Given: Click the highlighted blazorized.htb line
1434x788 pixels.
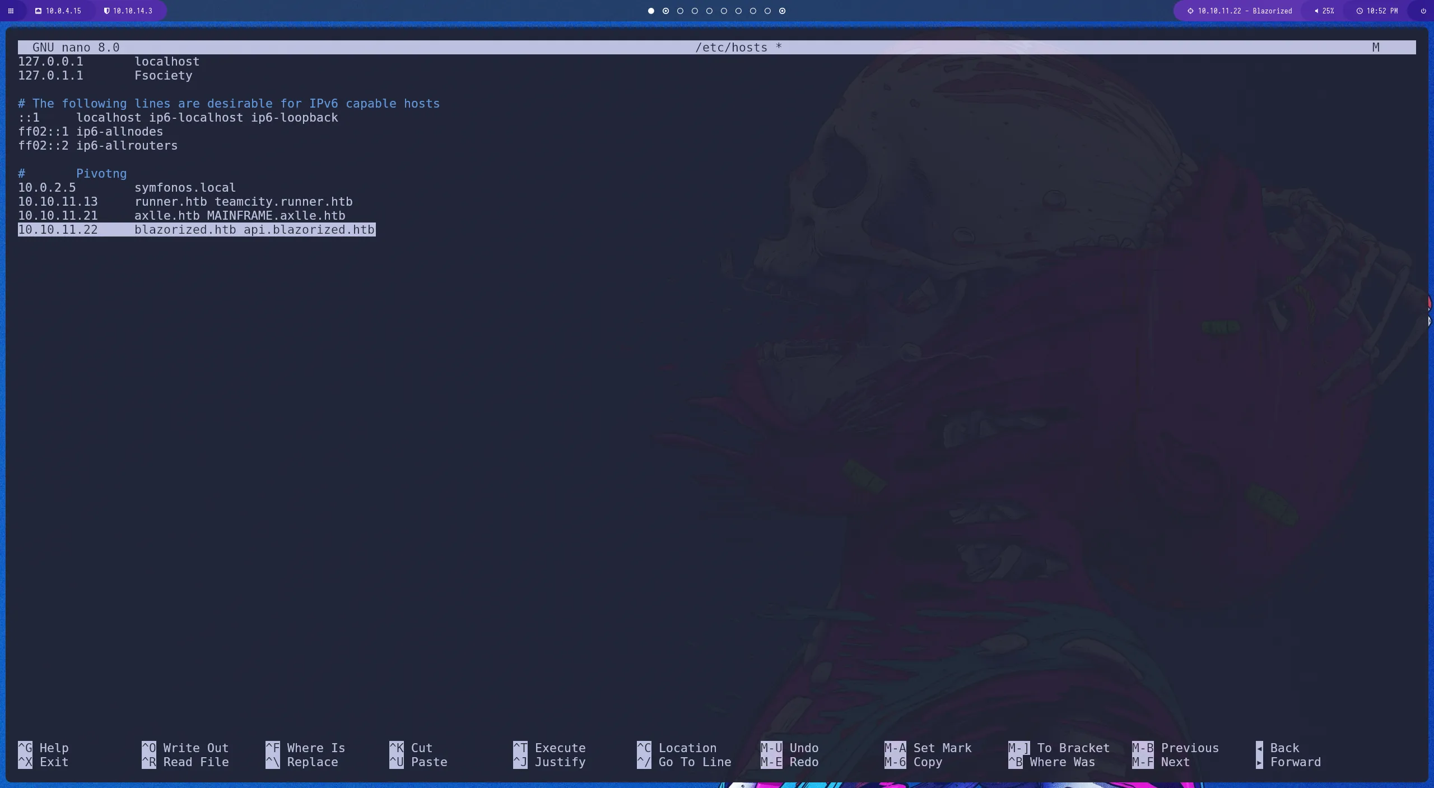Looking at the screenshot, I should (x=196, y=230).
